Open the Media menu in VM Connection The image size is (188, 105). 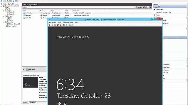pos(59,22)
